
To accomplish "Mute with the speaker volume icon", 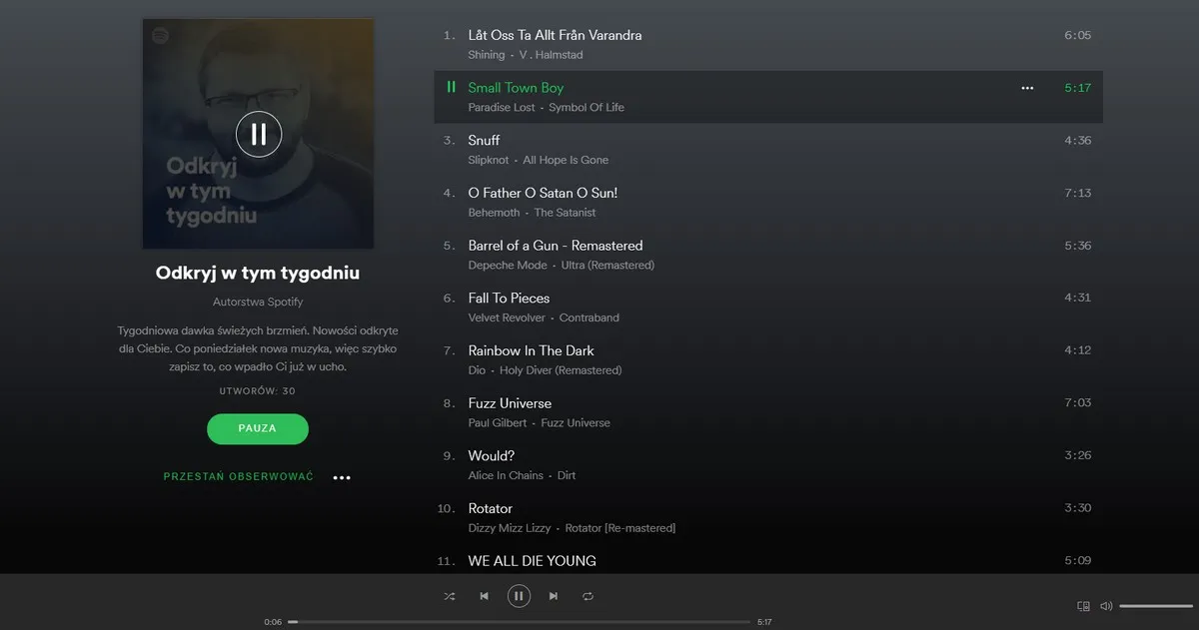I will tap(1106, 606).
